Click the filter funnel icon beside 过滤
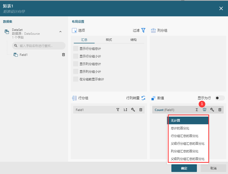 click(x=143, y=31)
